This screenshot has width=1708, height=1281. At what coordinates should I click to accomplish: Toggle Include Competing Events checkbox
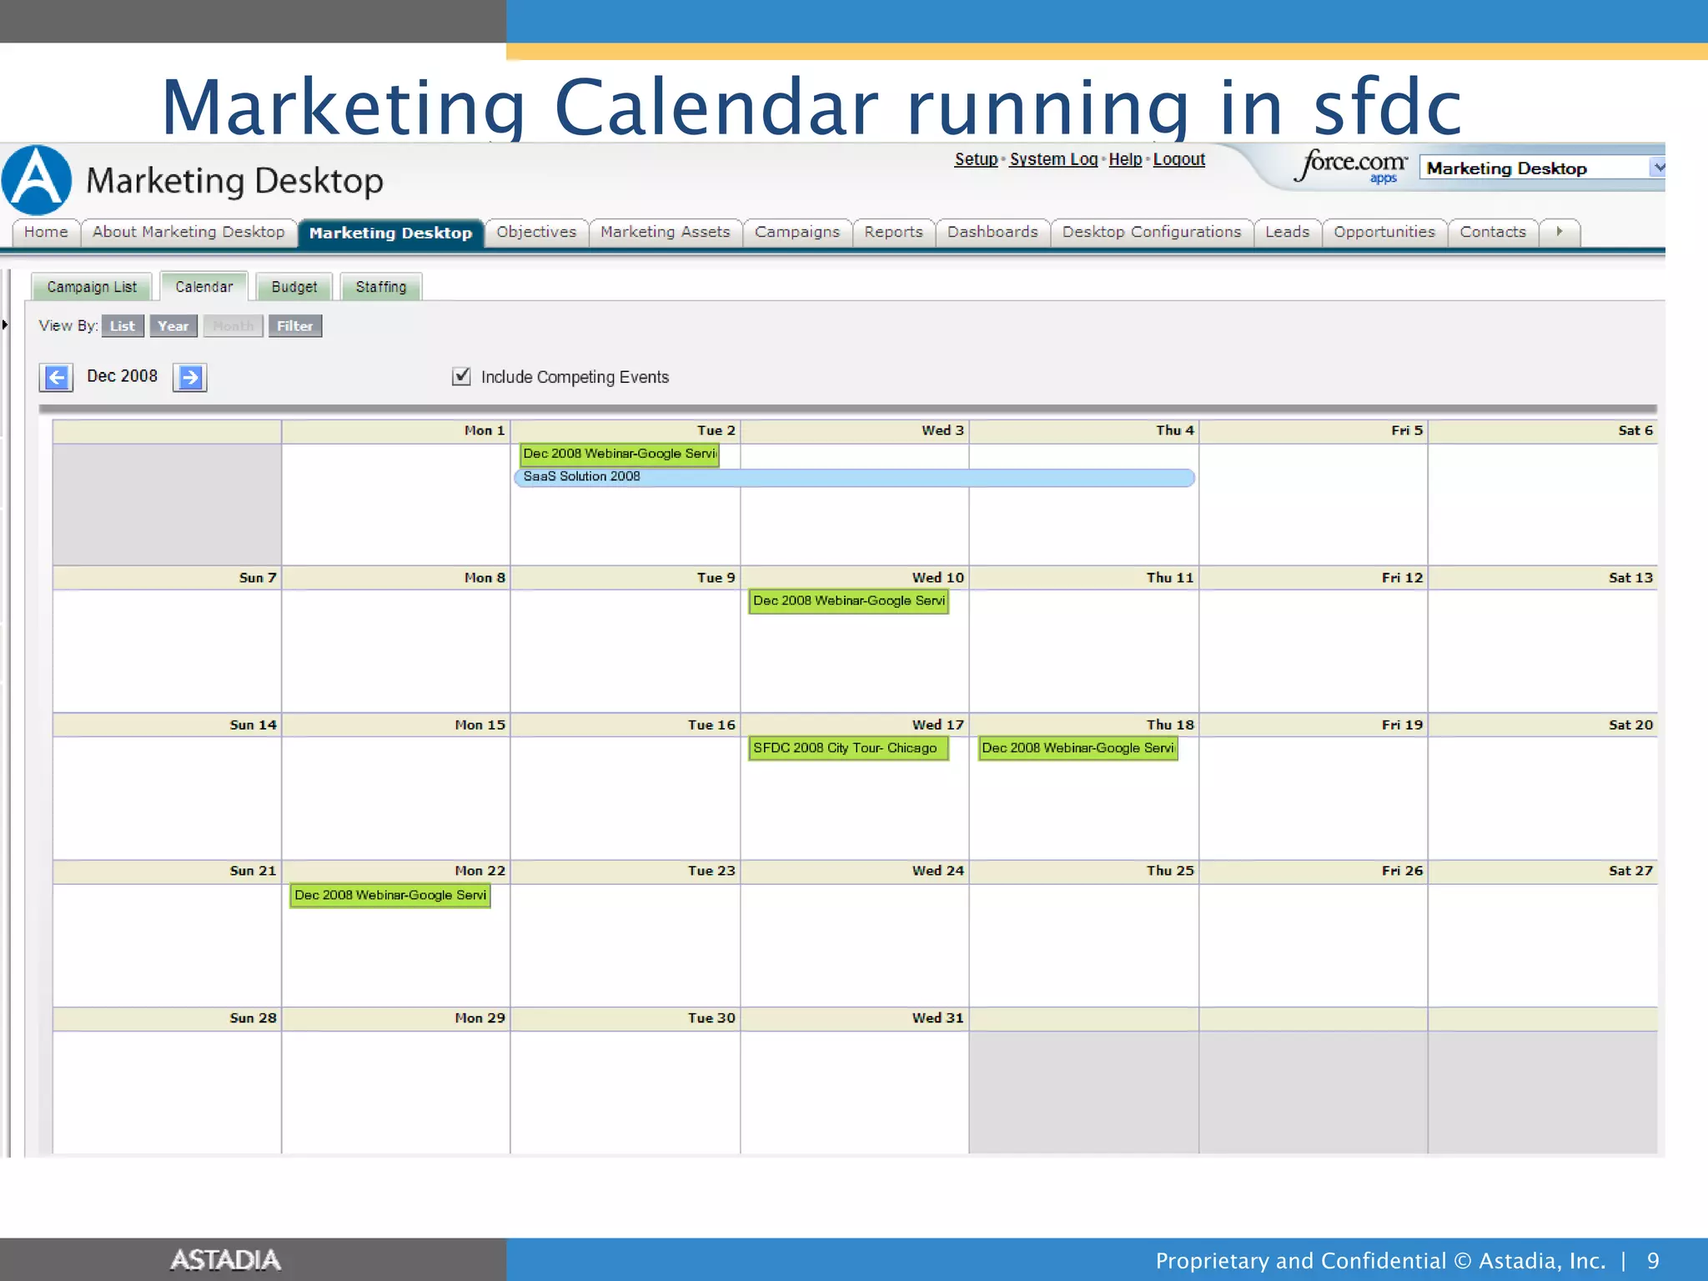point(461,376)
